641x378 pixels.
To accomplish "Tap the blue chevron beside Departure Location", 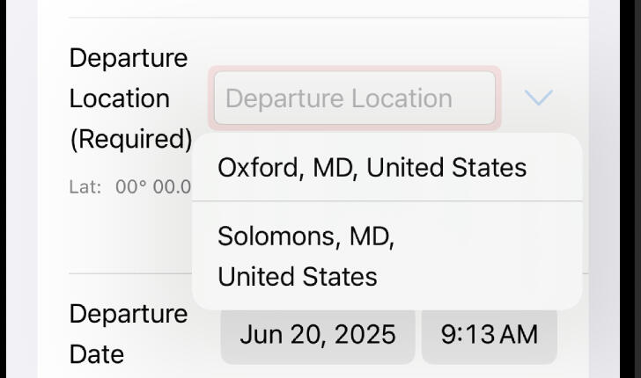I will tap(538, 98).
